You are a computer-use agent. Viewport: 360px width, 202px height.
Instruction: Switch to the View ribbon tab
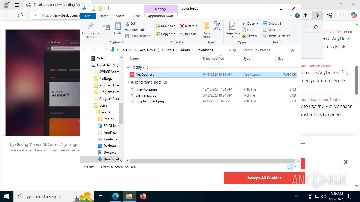pos(136,16)
